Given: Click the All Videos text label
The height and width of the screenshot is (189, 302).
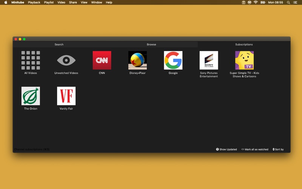Looking at the screenshot, I should coord(31,73).
